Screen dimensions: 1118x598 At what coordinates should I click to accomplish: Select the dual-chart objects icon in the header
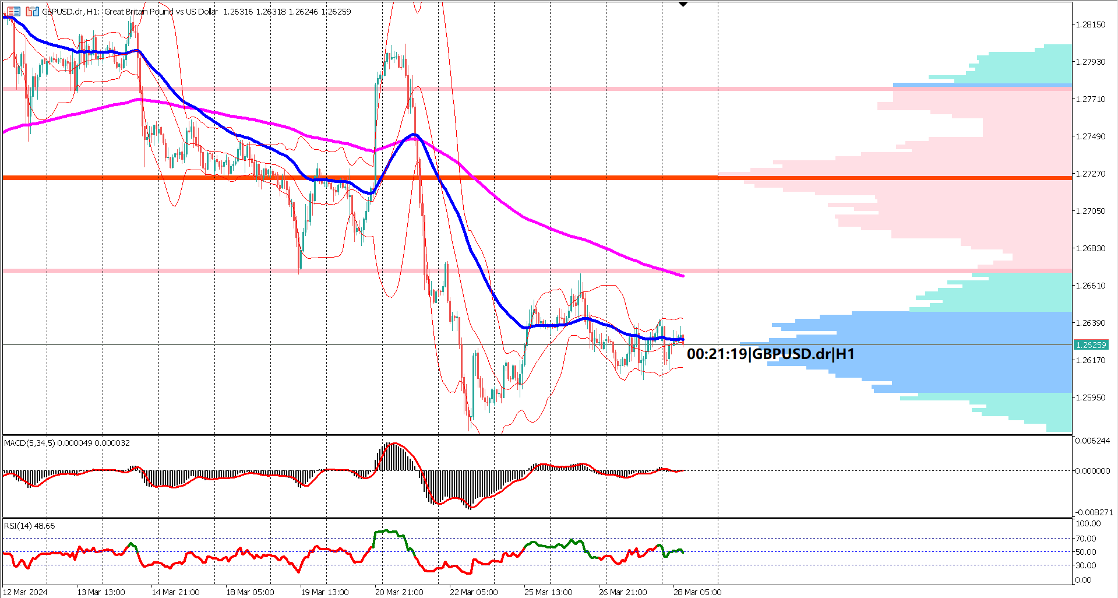[32, 11]
